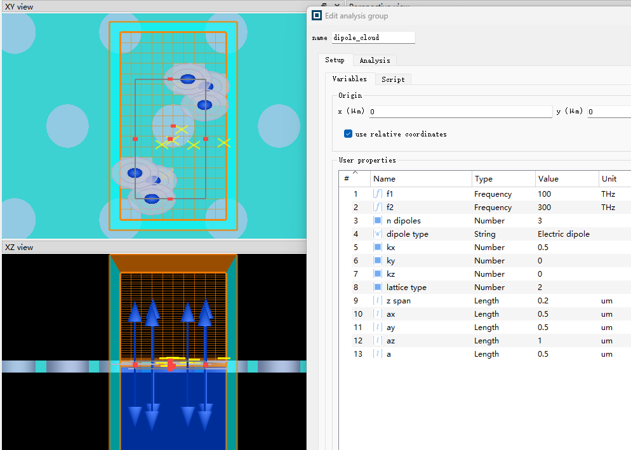Viewport: 631px width, 450px height.
Task: Select the f2 frequency property icon
Action: click(x=378, y=208)
